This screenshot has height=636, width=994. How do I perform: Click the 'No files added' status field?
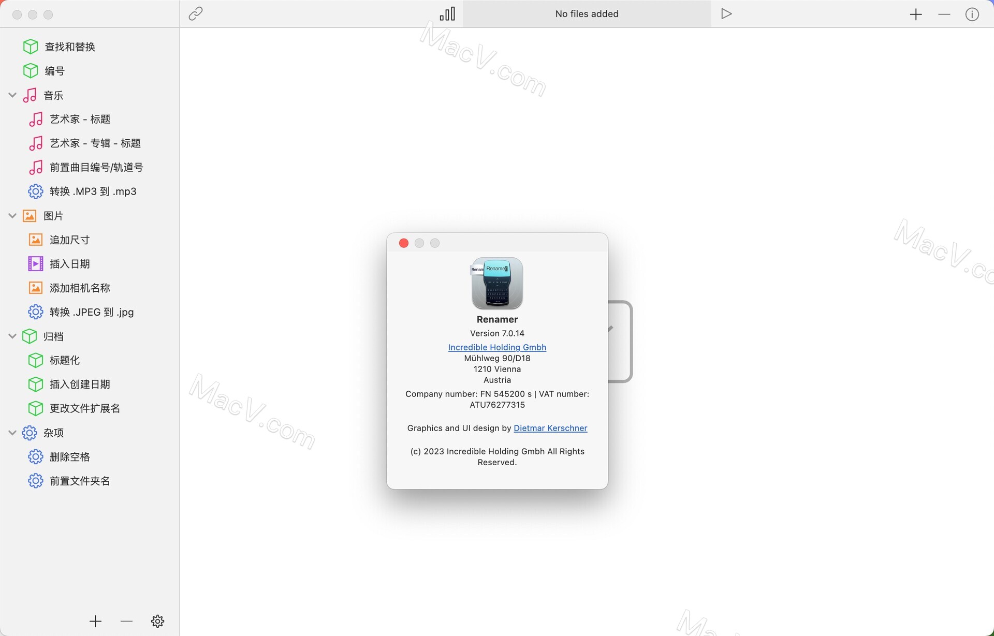pyautogui.click(x=587, y=14)
